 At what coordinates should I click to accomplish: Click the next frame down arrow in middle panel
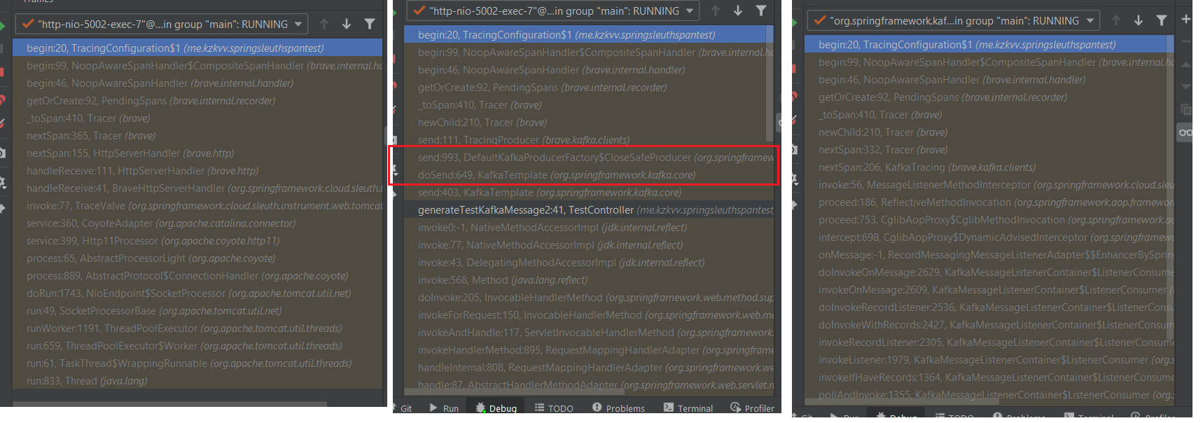coord(738,11)
